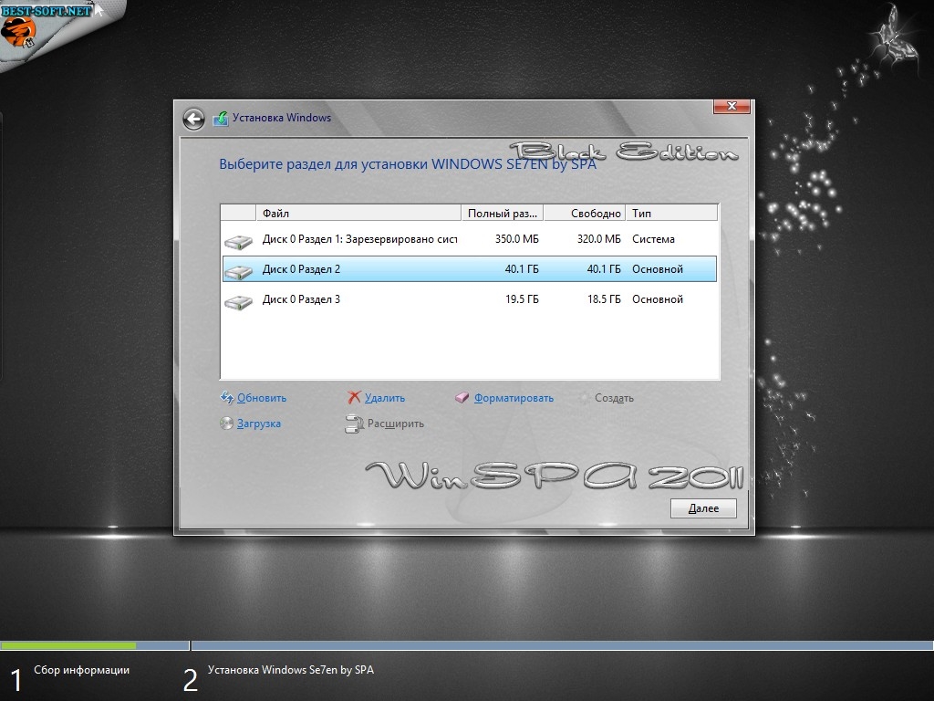Sort by the Тип column header
Viewport: 934px width, 701px height.
(671, 213)
